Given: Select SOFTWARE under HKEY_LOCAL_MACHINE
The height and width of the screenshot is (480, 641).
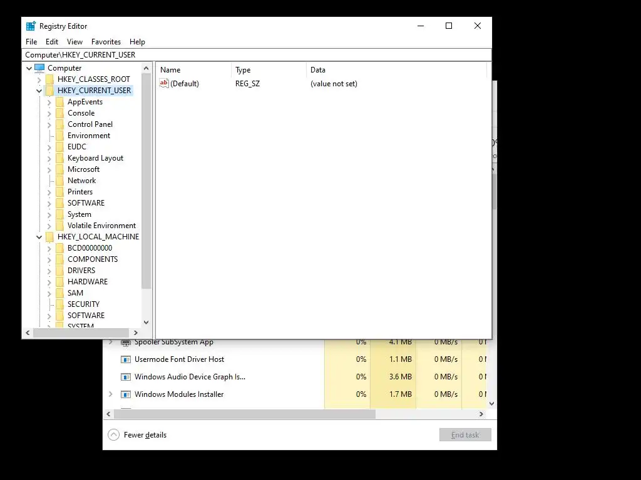Looking at the screenshot, I should (x=86, y=316).
